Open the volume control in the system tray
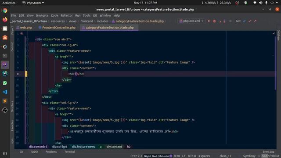 [x=261, y=3]
